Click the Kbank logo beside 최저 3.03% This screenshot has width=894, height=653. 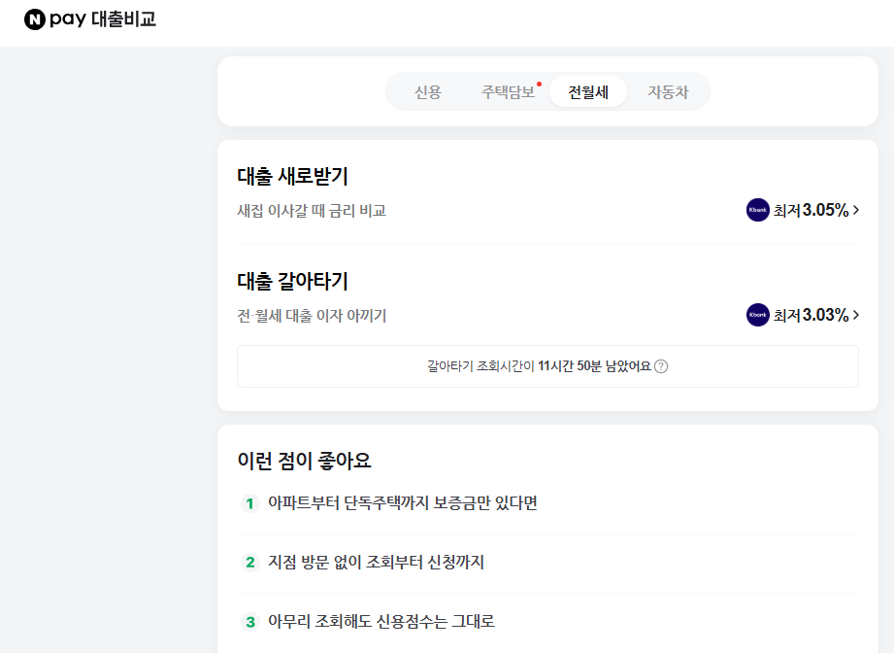point(758,315)
